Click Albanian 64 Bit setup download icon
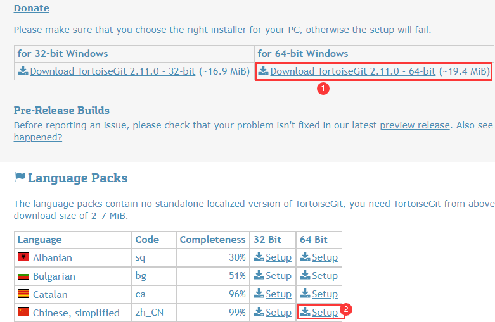This screenshot has width=495, height=322. pyautogui.click(x=305, y=257)
